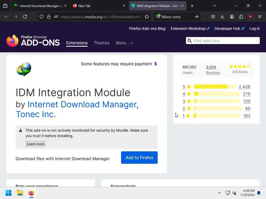Close the IDM Integration Module tab
This screenshot has width=266, height=199.
pyautogui.click(x=182, y=6)
